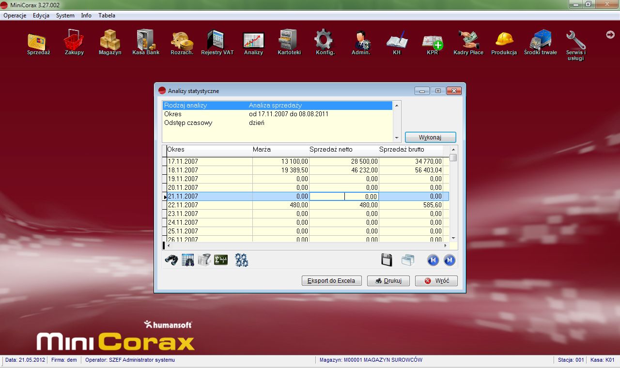This screenshot has height=368, width=620.
Task: Click the table horizontal scroll right arrow
Action: [x=447, y=245]
